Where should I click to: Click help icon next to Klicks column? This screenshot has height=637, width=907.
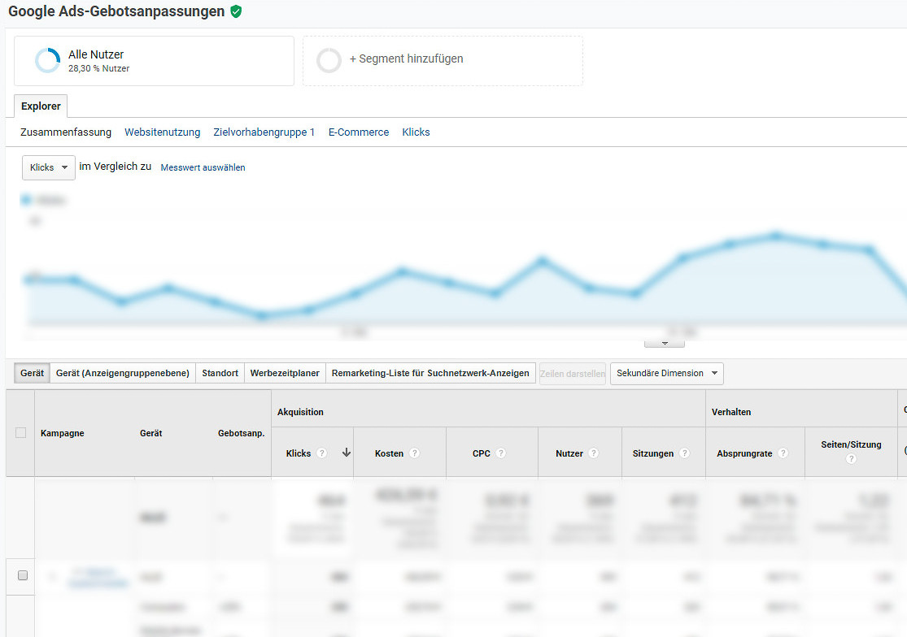[x=322, y=453]
